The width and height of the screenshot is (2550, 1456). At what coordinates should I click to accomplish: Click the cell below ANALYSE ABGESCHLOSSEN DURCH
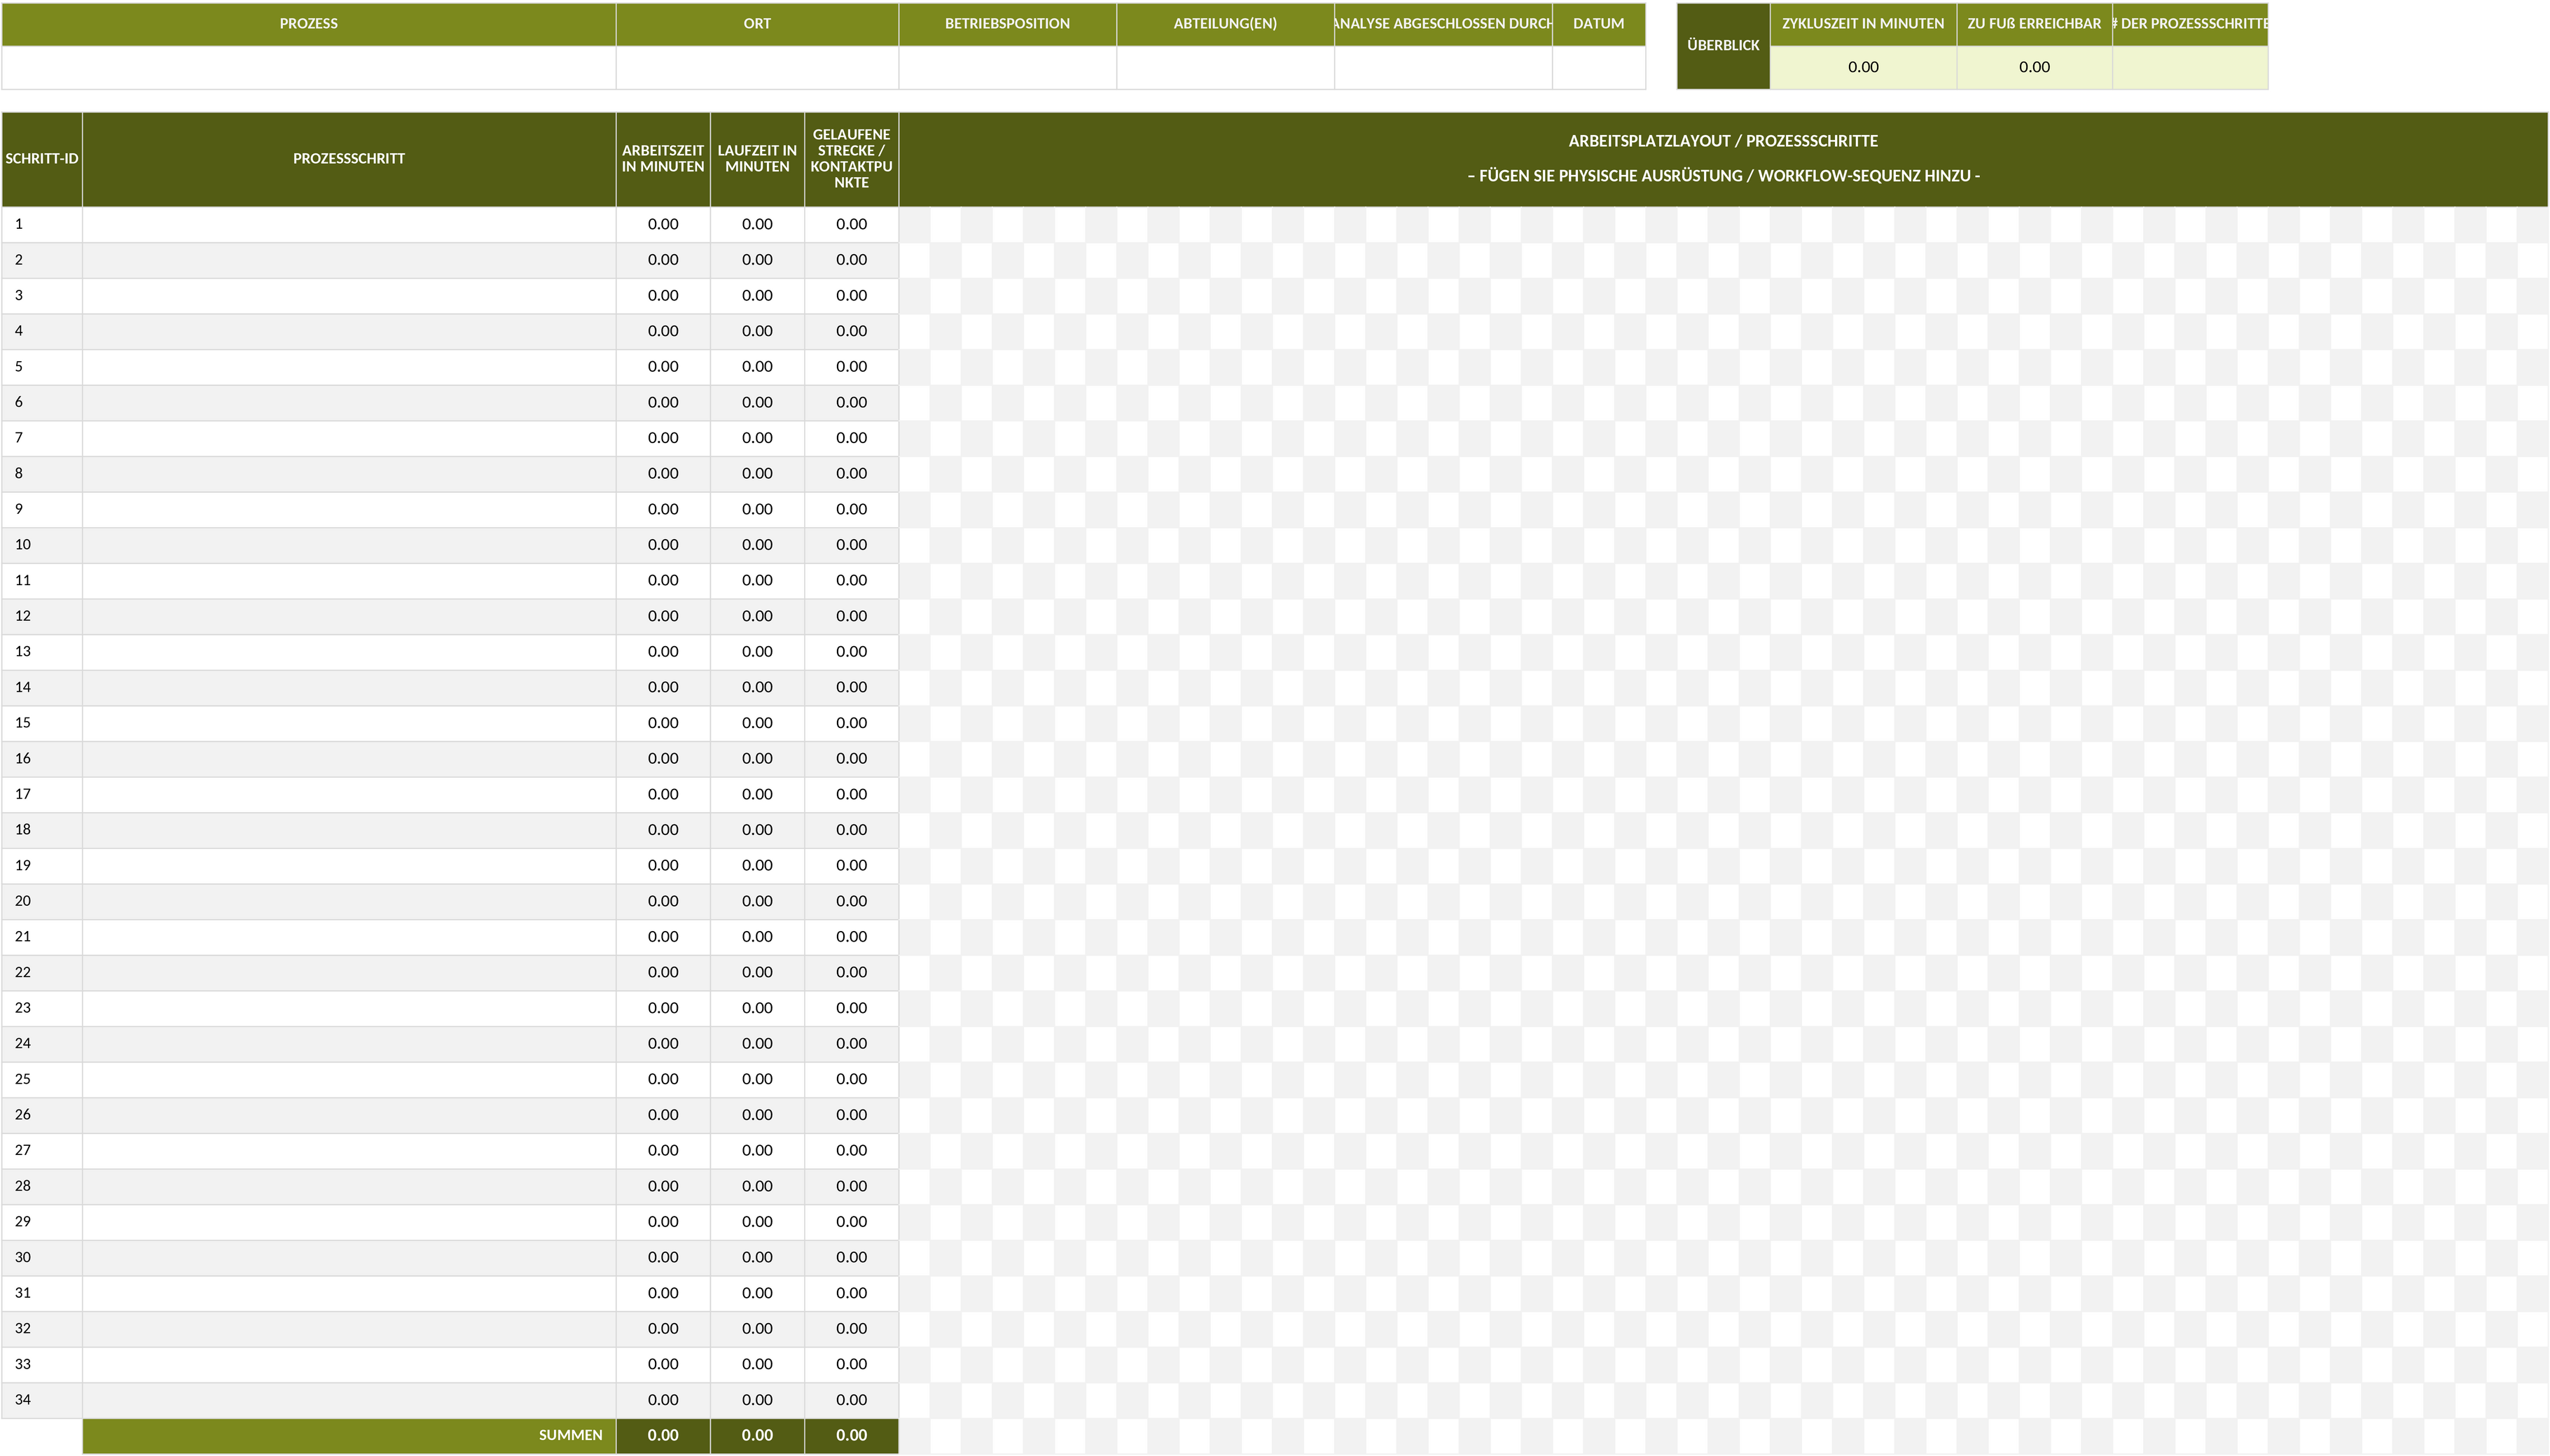[x=1443, y=67]
